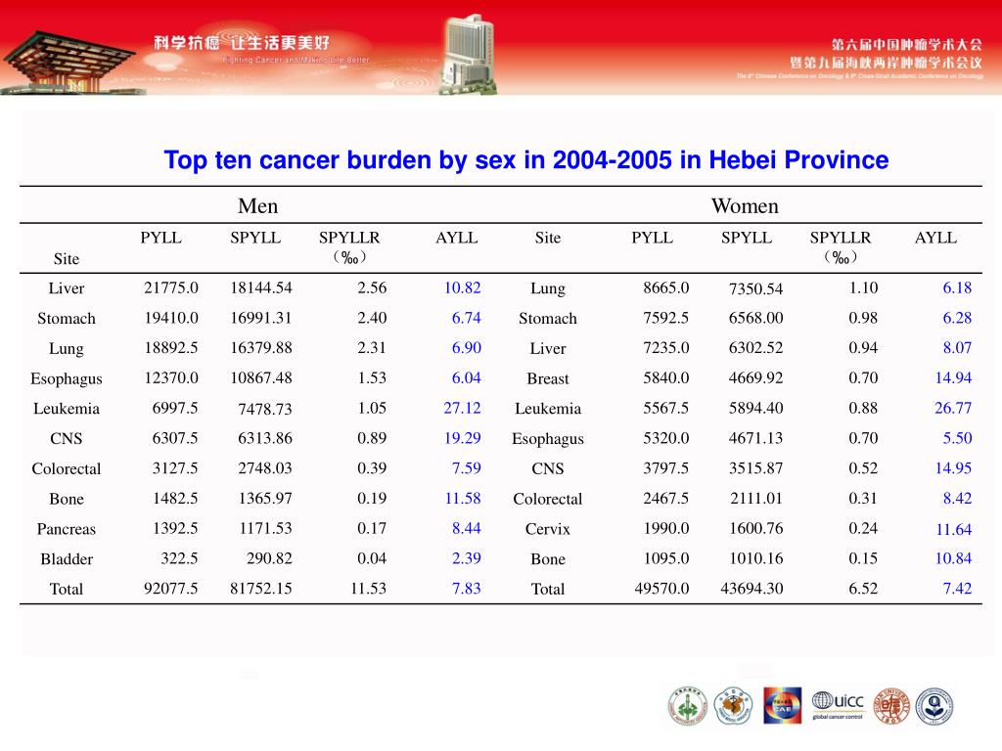
Task: Click the SPYLL value 16991.31
Action: click(x=260, y=318)
